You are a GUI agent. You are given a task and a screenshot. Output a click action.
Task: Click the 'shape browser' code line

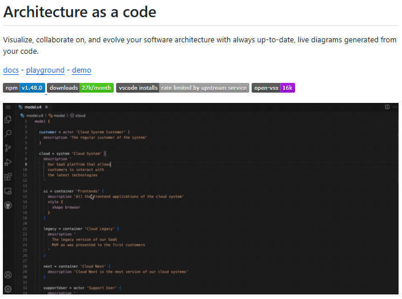(66, 208)
